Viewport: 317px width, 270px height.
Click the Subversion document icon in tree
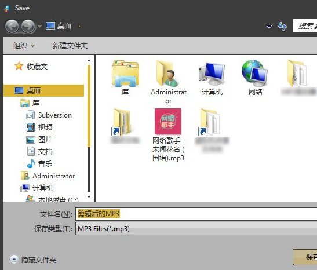pyautogui.click(x=31, y=115)
